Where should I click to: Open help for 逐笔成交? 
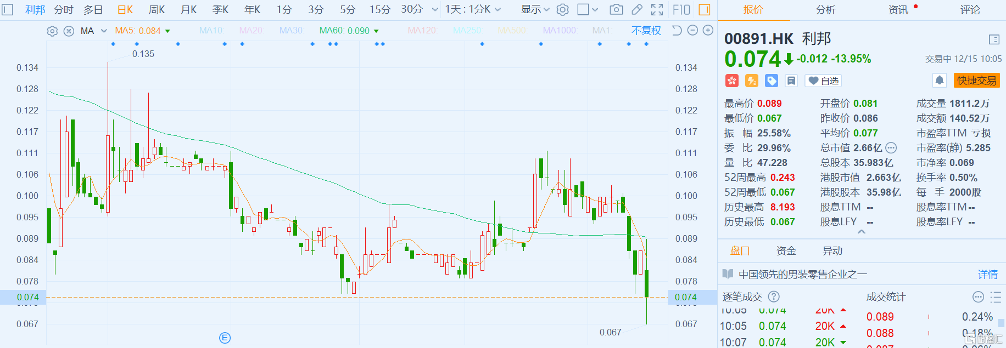[x=774, y=296]
